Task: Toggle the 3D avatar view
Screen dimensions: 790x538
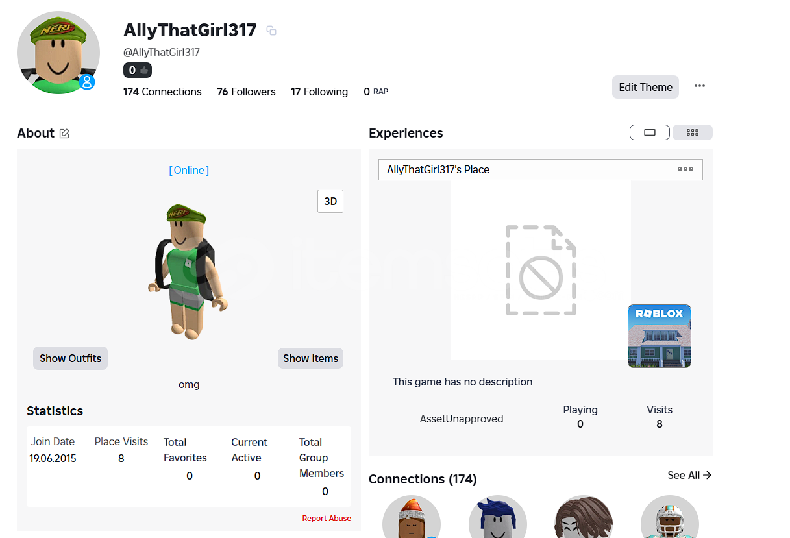Action: [x=330, y=201]
